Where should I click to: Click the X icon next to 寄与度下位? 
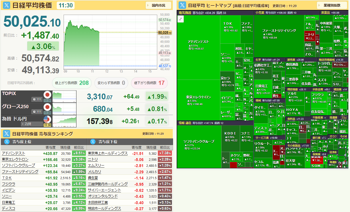pyautogui.click(x=93, y=142)
